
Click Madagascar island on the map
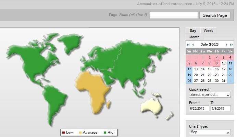click(108, 104)
